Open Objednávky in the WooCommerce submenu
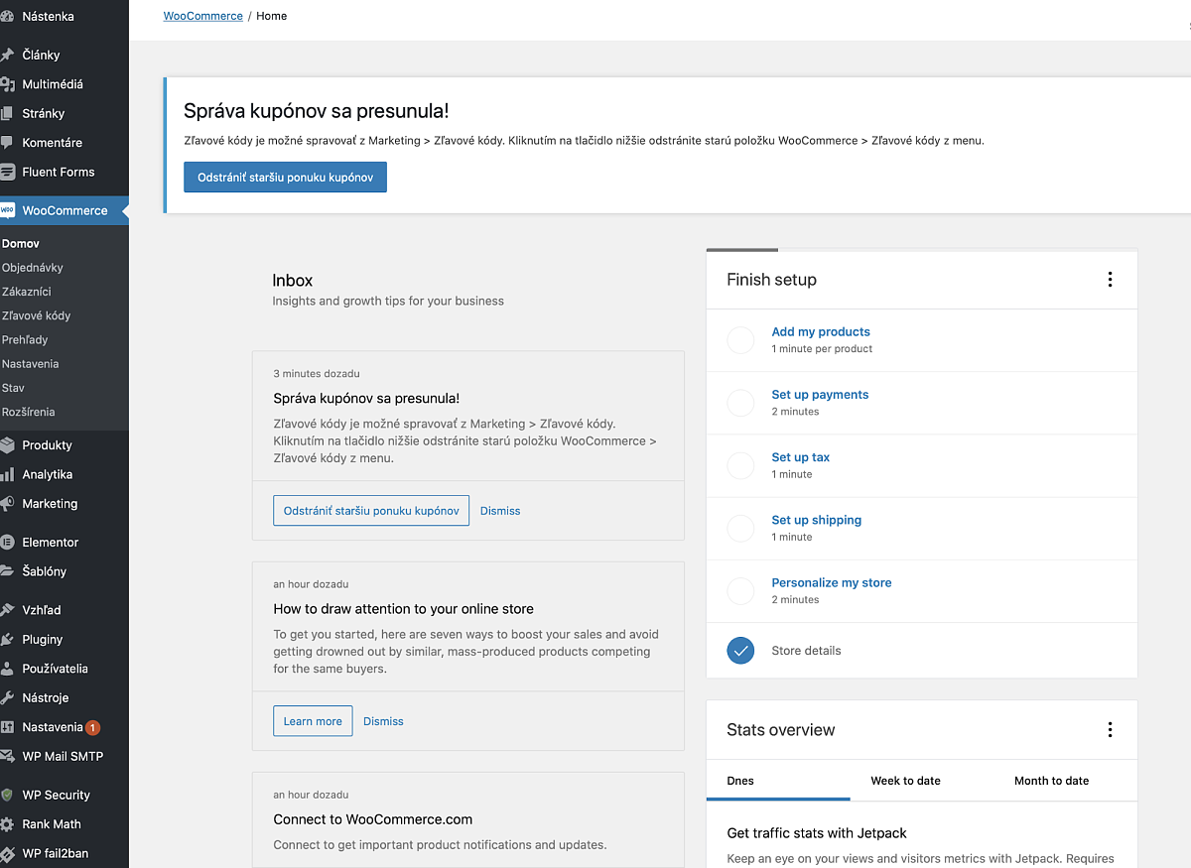 pyautogui.click(x=33, y=268)
